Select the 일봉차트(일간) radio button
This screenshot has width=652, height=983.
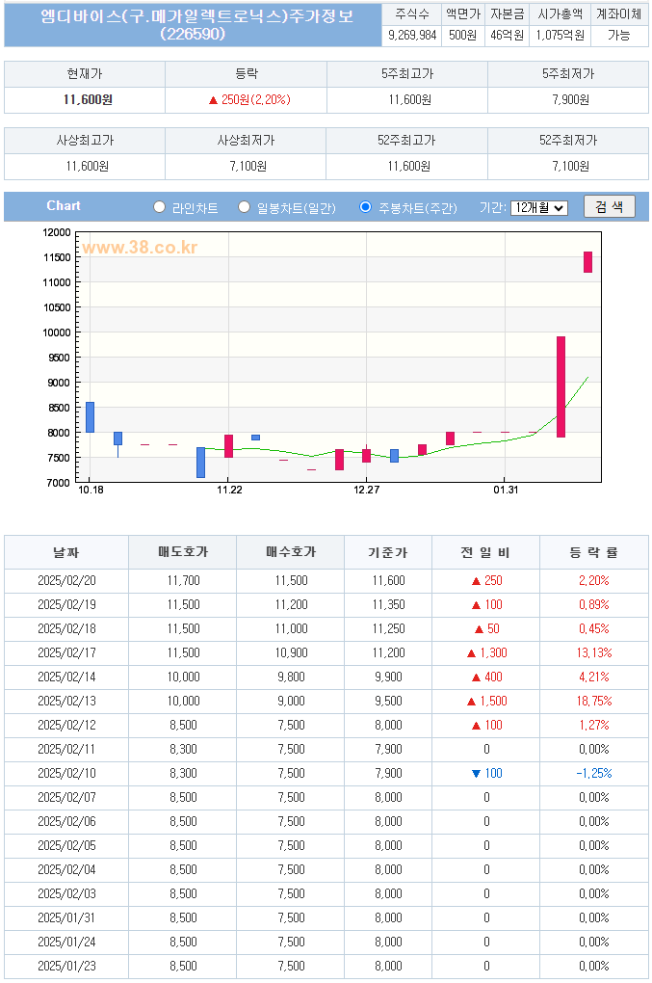pos(245,207)
